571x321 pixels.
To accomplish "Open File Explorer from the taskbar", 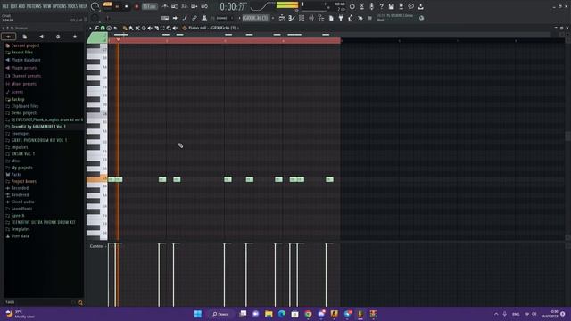I will 269,314.
